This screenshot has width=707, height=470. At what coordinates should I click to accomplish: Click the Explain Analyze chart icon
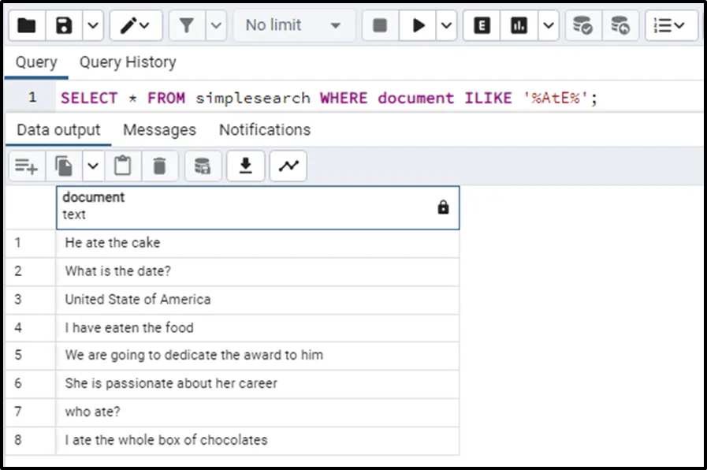(x=519, y=26)
